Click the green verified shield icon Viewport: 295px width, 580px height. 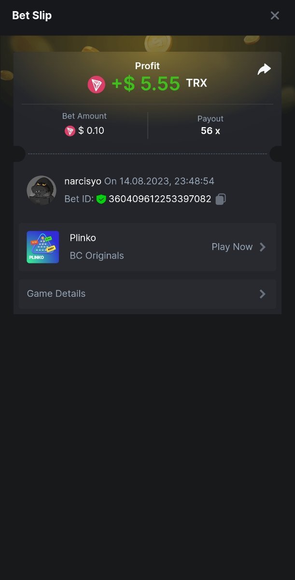tap(101, 199)
